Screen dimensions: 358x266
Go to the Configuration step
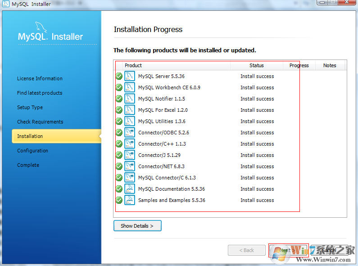[x=33, y=151]
